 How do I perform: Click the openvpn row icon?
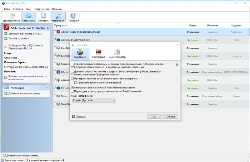58,80
